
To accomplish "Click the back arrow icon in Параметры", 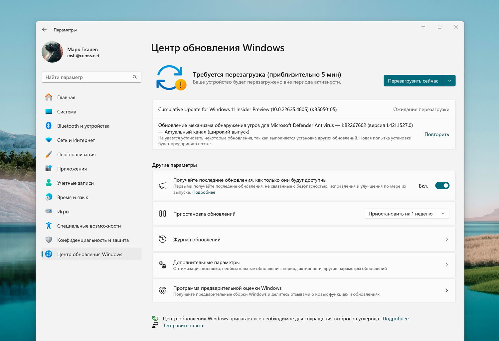I will coord(44,30).
